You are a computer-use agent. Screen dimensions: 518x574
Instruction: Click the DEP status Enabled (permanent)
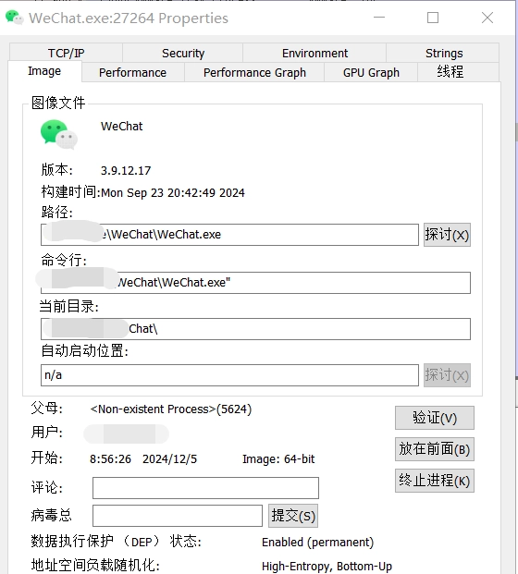pyautogui.click(x=317, y=543)
